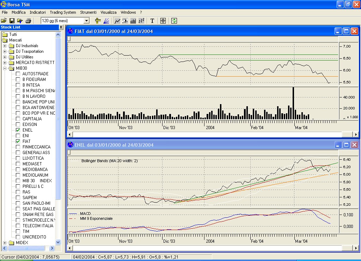Enable the MEDIASET checkbox
Viewport: 361px width, 261px height.
(18, 164)
